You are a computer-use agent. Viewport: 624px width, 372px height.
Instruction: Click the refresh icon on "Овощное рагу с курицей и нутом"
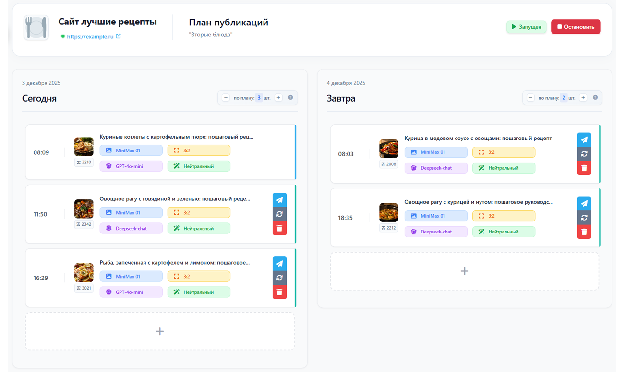coord(584,217)
